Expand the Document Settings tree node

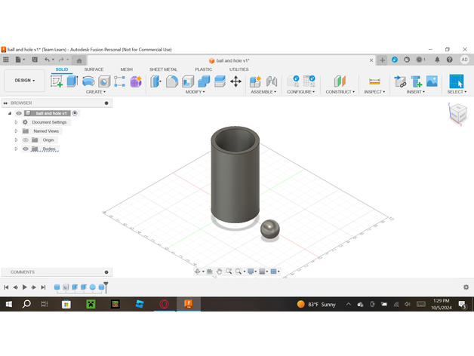point(16,121)
